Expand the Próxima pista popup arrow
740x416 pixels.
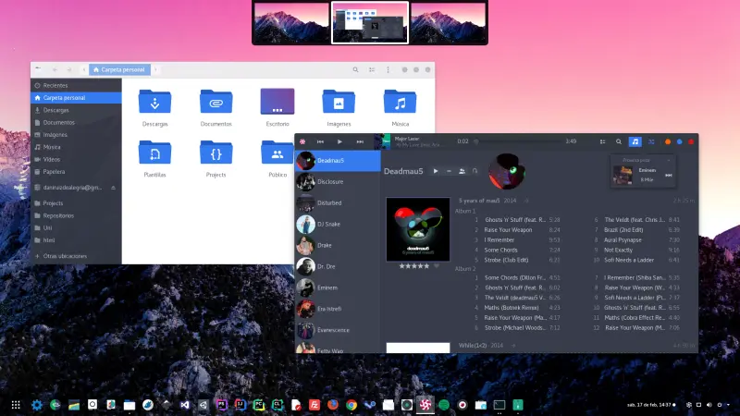[669, 160]
